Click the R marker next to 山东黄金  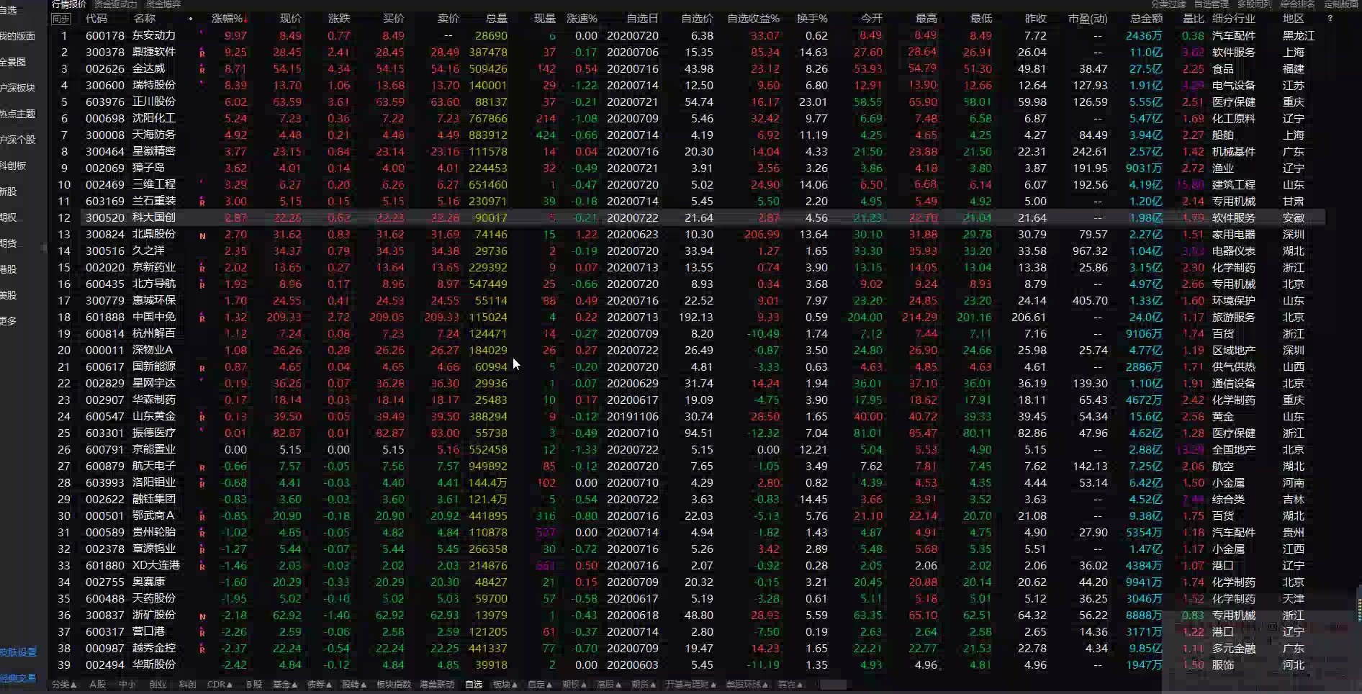(x=202, y=418)
